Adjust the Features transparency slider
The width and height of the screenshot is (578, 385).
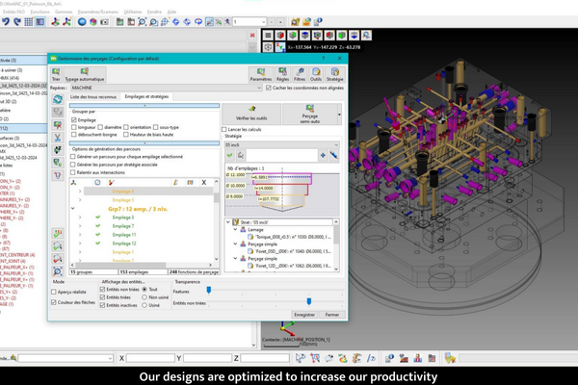(210, 289)
